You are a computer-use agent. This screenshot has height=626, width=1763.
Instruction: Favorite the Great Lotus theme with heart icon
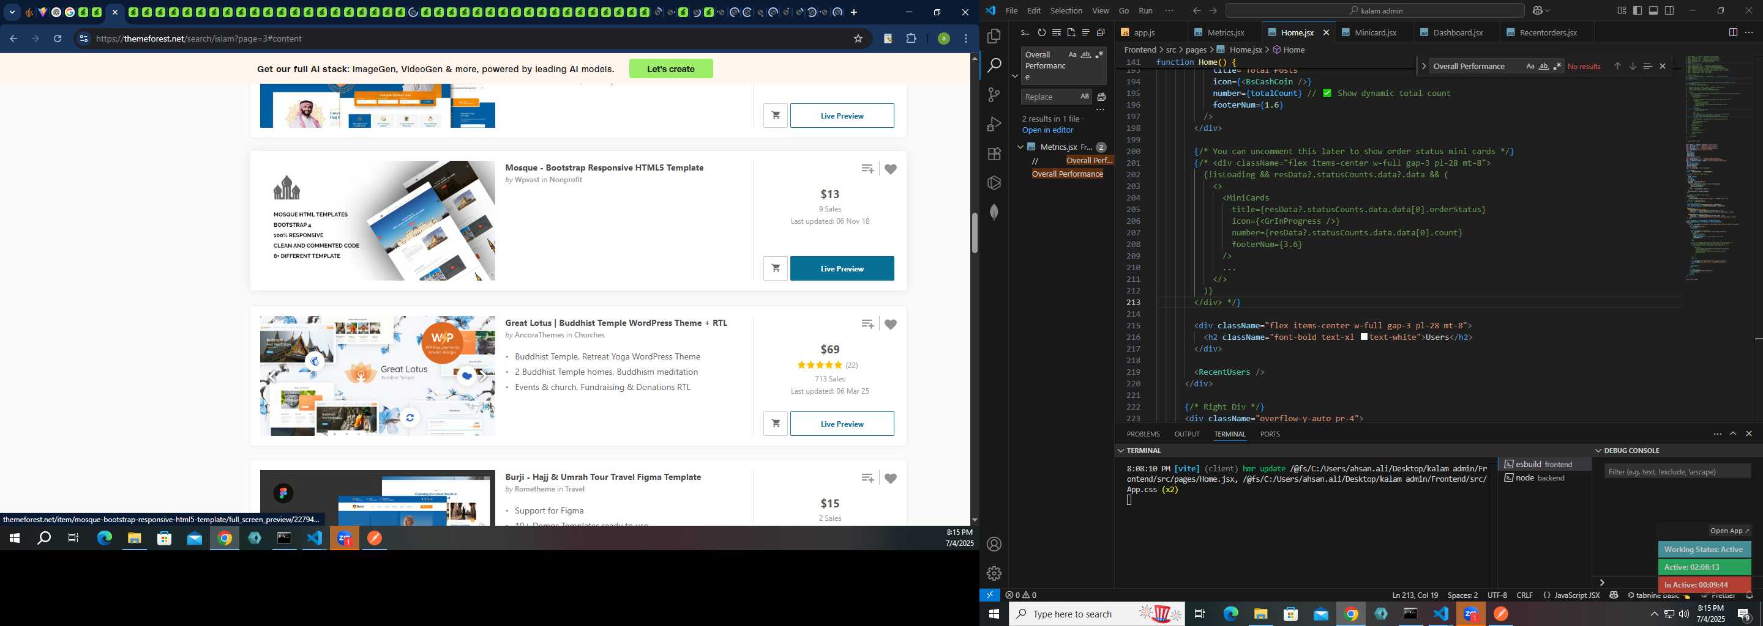point(891,325)
